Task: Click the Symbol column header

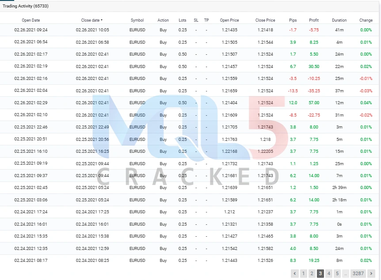Action: click(x=137, y=20)
